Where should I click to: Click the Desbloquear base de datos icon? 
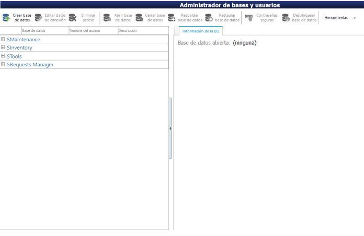286,18
